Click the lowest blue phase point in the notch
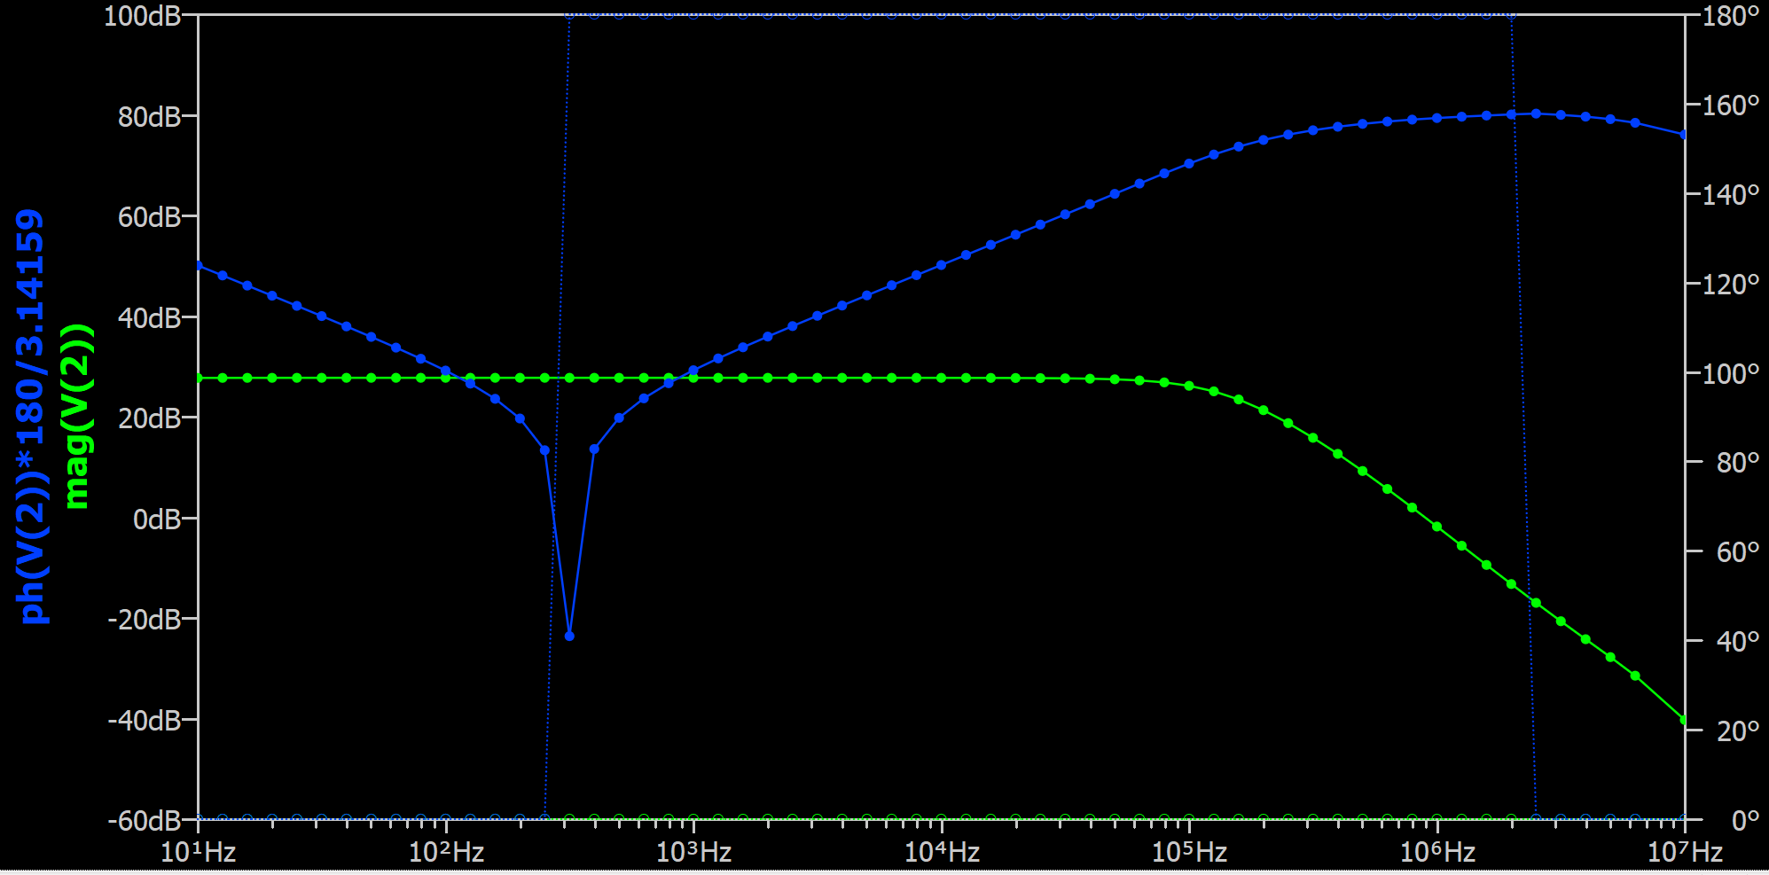The width and height of the screenshot is (1769, 875). point(569,636)
